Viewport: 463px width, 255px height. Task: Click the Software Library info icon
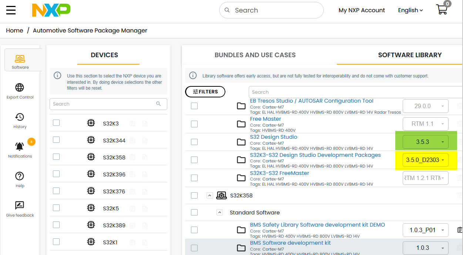193,76
